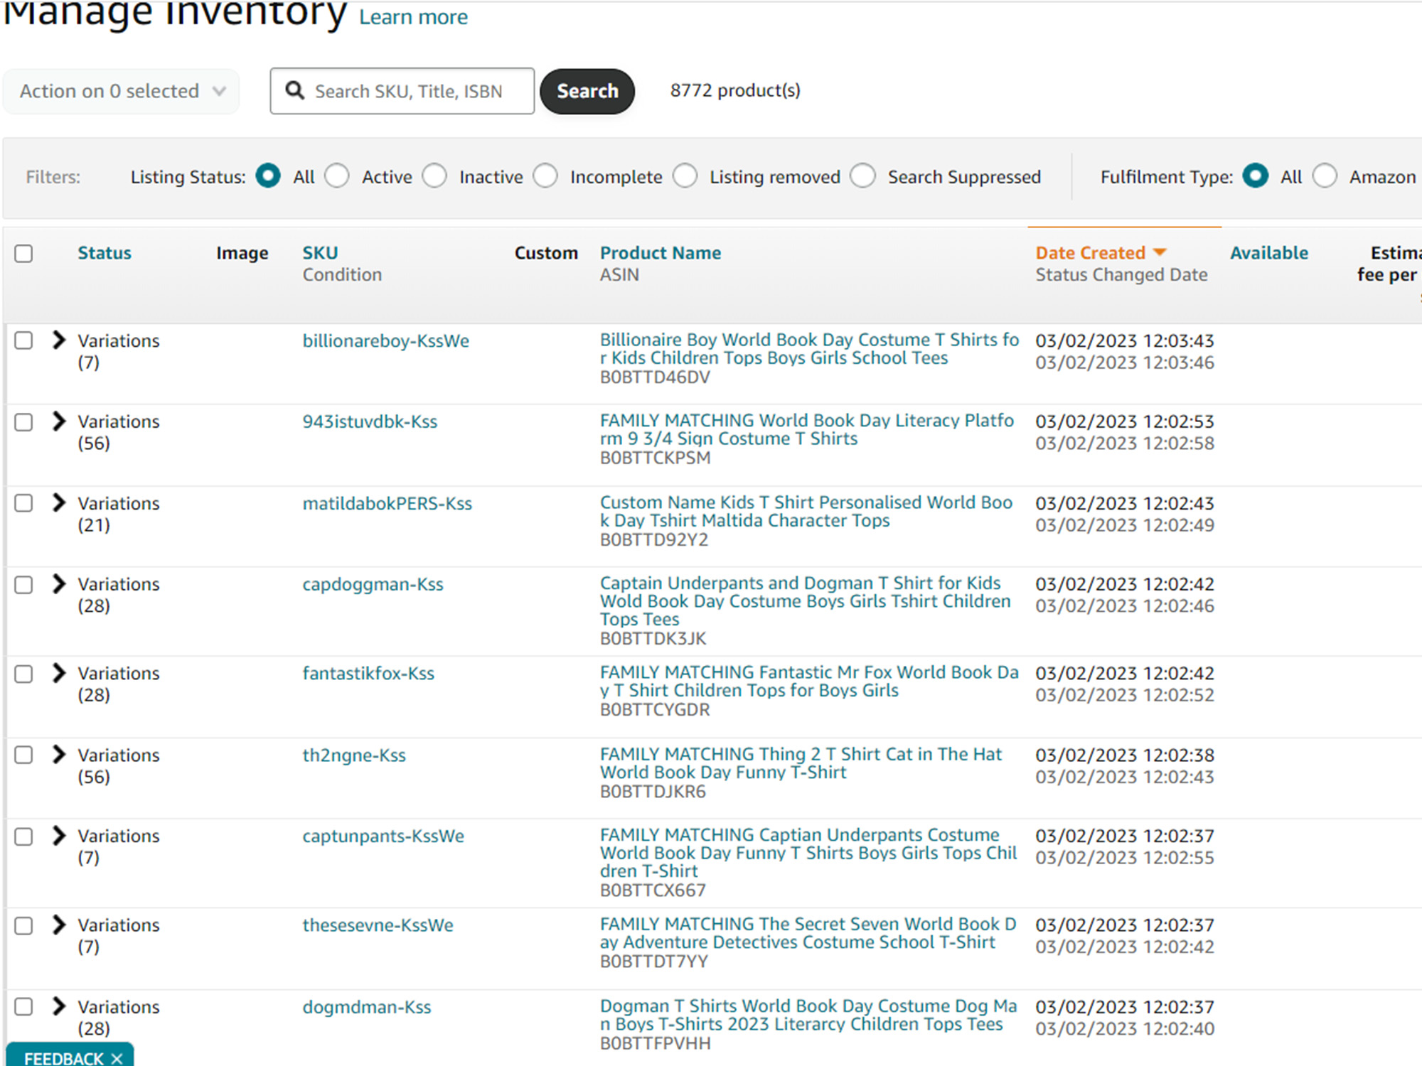Click the Search button
Screen dimensions: 1422x1066
tap(587, 91)
